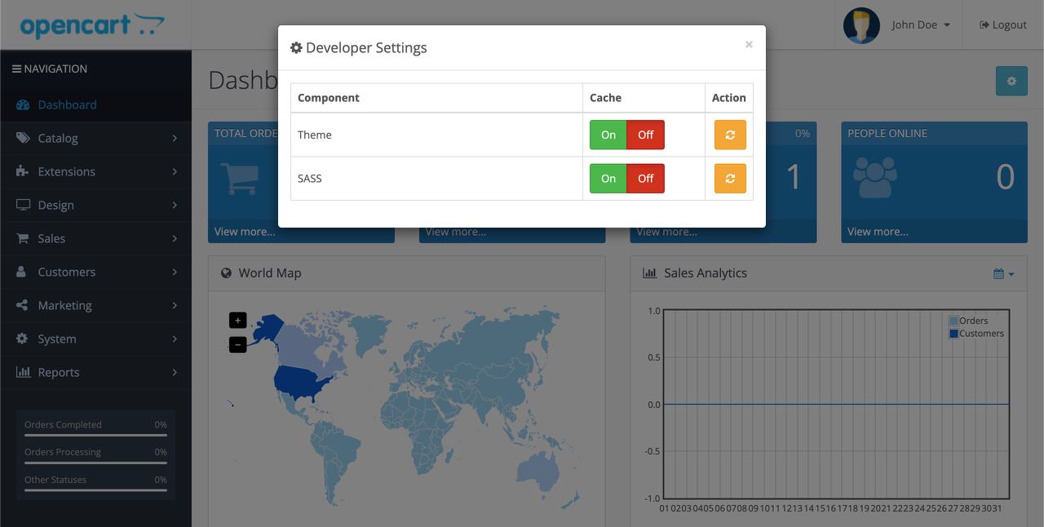Select the Marketing share icon in sidebar

pyautogui.click(x=23, y=305)
